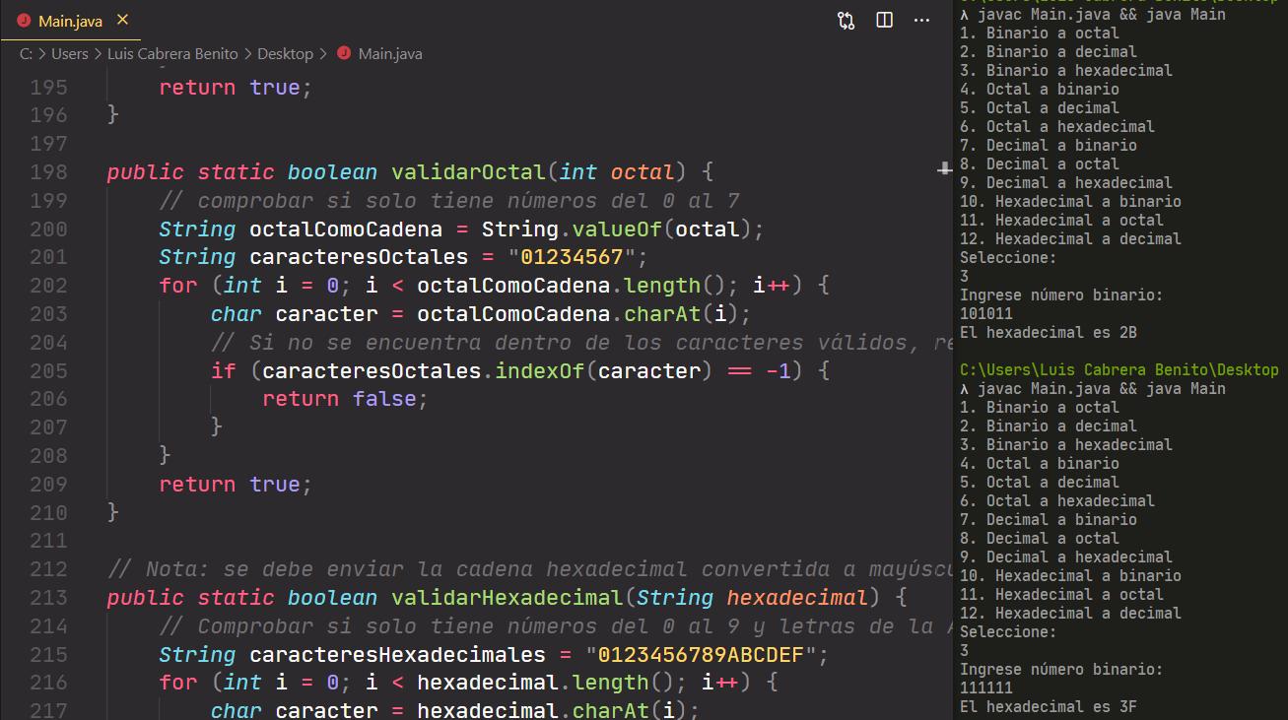Open the More Actions ellipsis menu
The height and width of the screenshot is (720, 1288).
(x=922, y=20)
